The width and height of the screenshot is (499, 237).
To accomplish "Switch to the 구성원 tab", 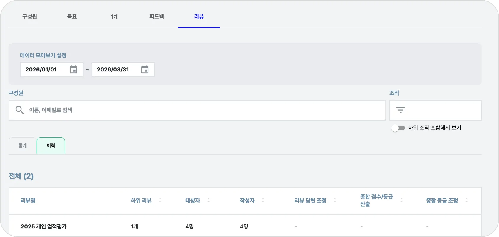I will point(30,16).
